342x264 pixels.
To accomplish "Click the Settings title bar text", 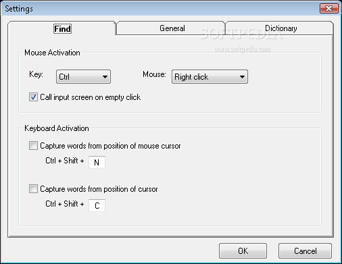I will [x=19, y=9].
